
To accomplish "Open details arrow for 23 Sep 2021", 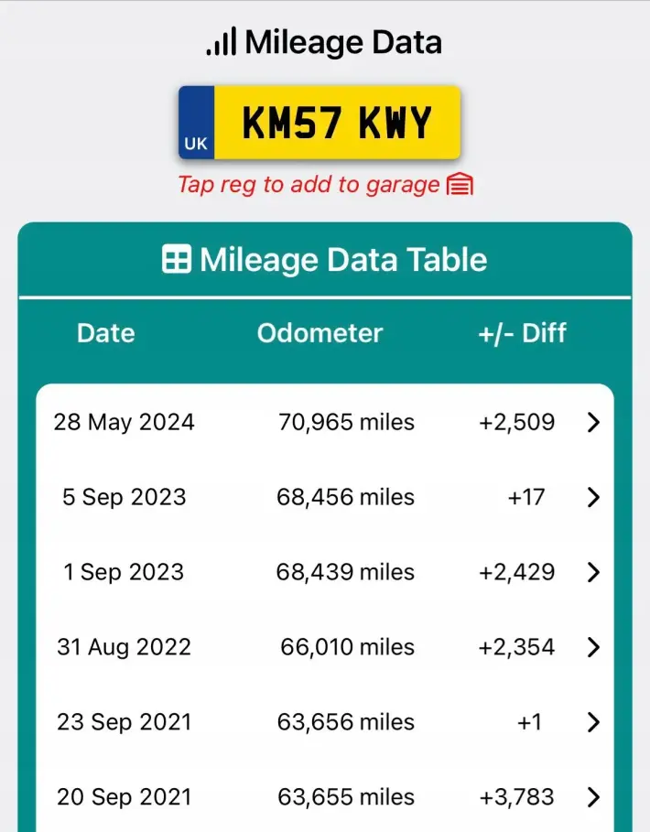I will click(594, 722).
